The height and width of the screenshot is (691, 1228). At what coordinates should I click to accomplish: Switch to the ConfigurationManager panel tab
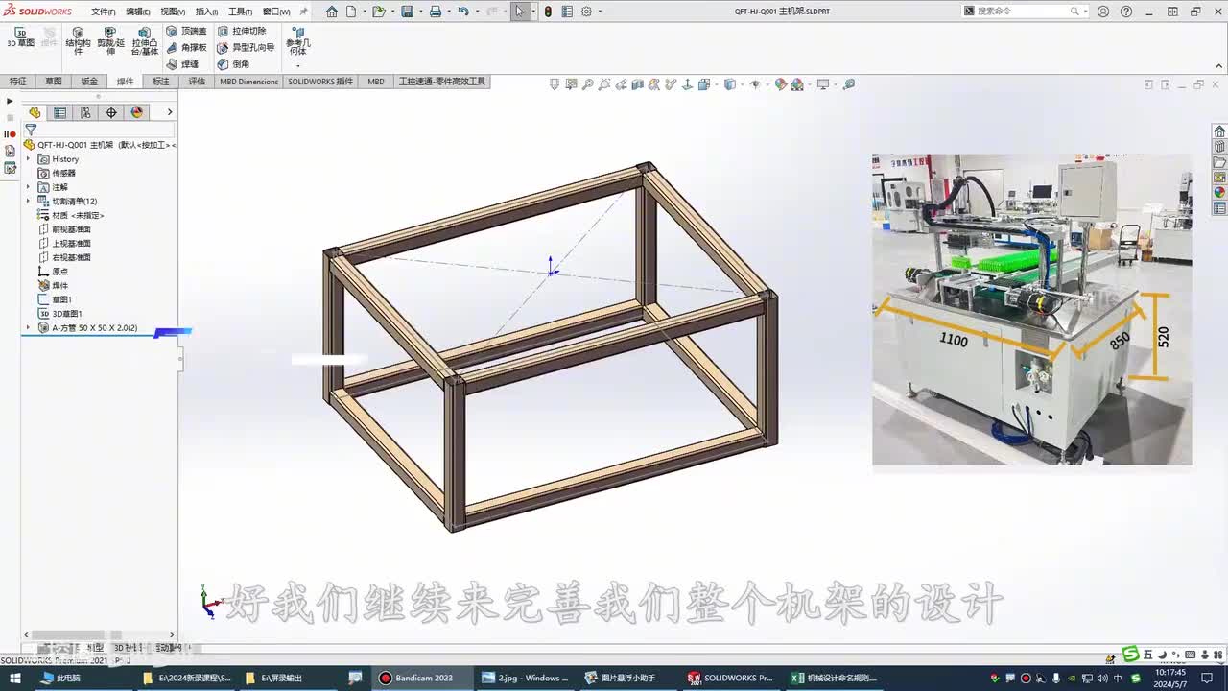[85, 112]
